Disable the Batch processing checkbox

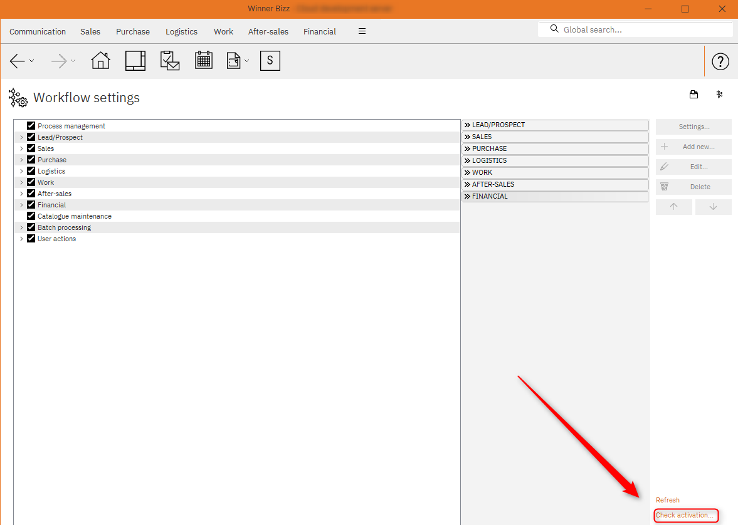click(x=31, y=227)
